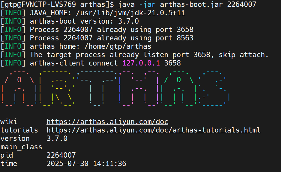Image resolution: width=281 pixels, height=172 pixels.
Task: Click the cyan ASCII letter T in banner
Action: coord(97,89)
